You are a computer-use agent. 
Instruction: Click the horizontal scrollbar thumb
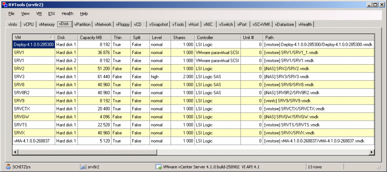pyautogui.click(x=88, y=152)
